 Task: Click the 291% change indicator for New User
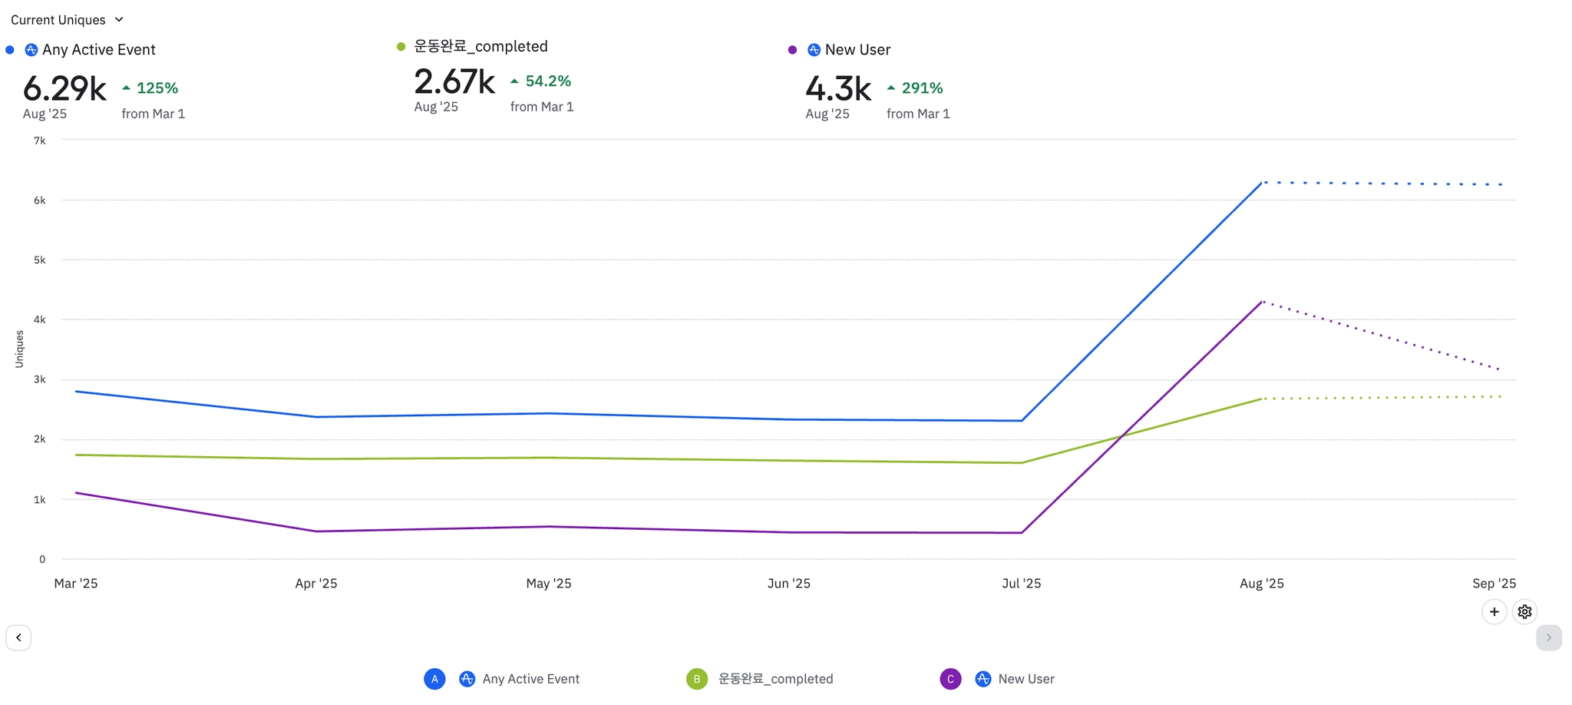(921, 88)
